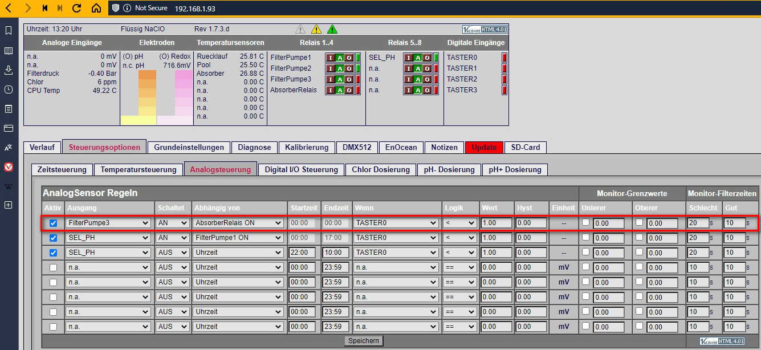This screenshot has width=761, height=350.
Task: Open the AbsorberRelais ON dependency dropdown
Action: click(x=239, y=223)
